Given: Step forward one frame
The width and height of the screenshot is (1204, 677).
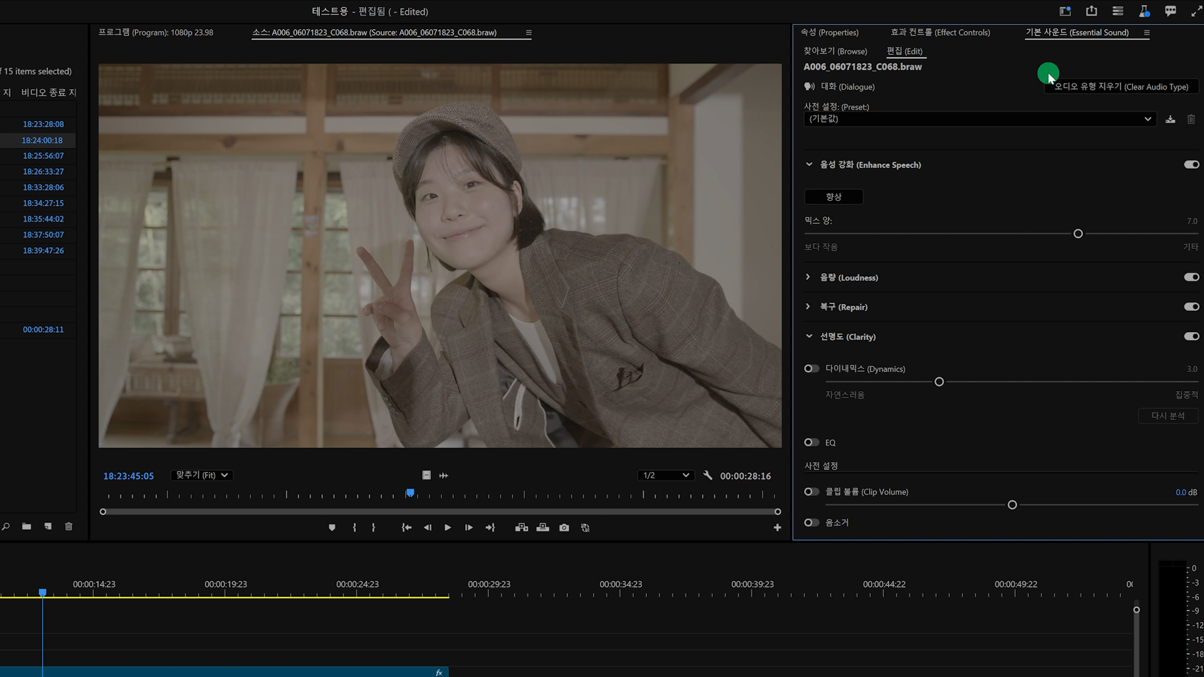Looking at the screenshot, I should click(x=468, y=528).
